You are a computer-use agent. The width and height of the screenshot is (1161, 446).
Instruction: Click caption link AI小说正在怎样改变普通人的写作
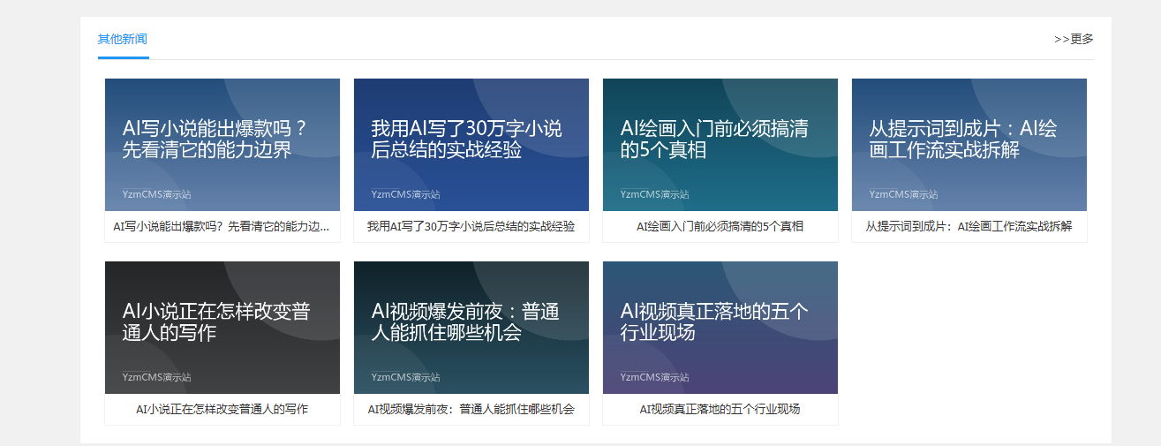pos(222,410)
